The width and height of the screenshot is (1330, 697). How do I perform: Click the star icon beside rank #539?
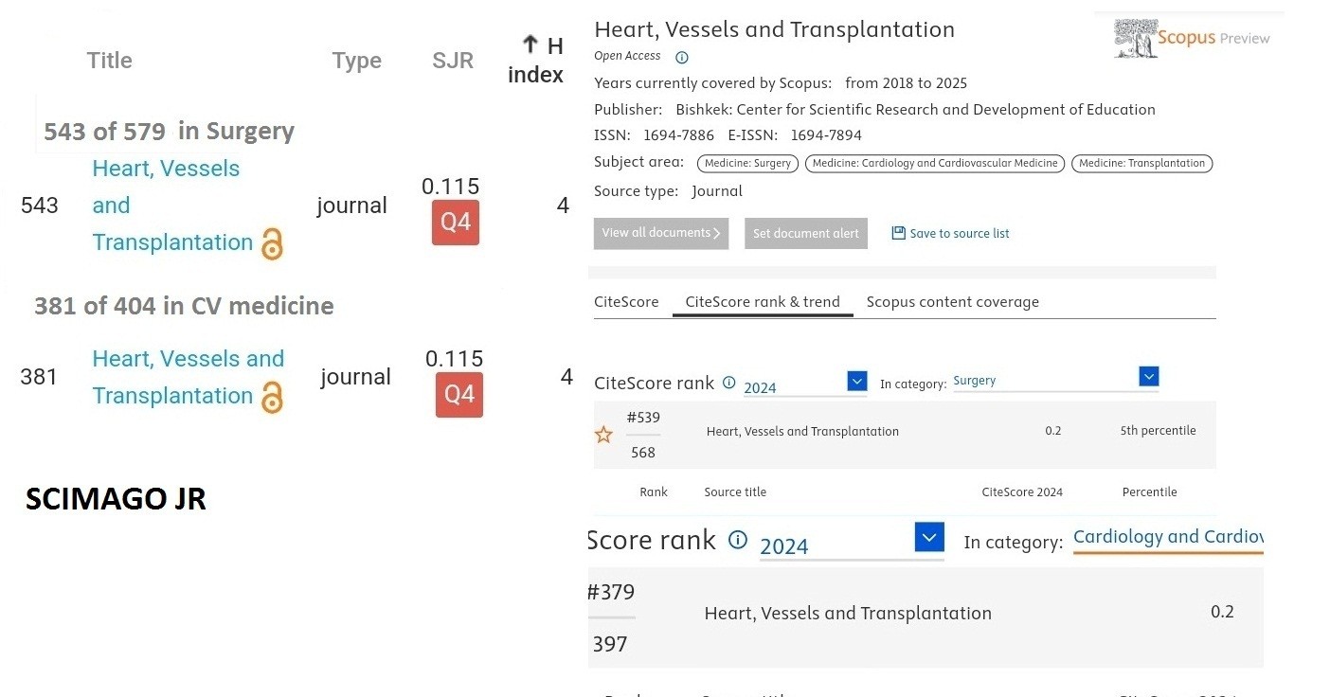[603, 436]
